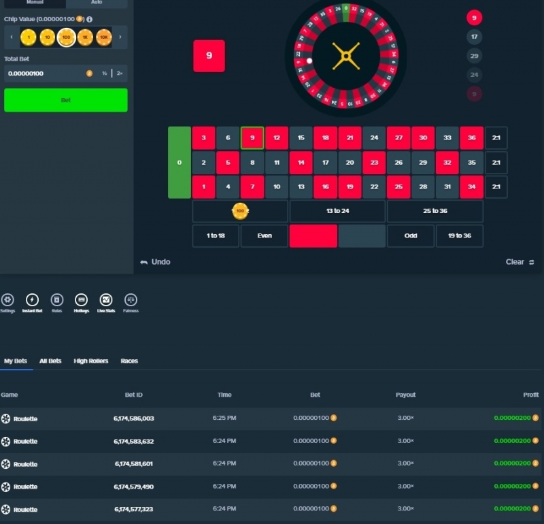Open My Bets tab
Viewport: 544px width, 524px height.
click(x=16, y=361)
